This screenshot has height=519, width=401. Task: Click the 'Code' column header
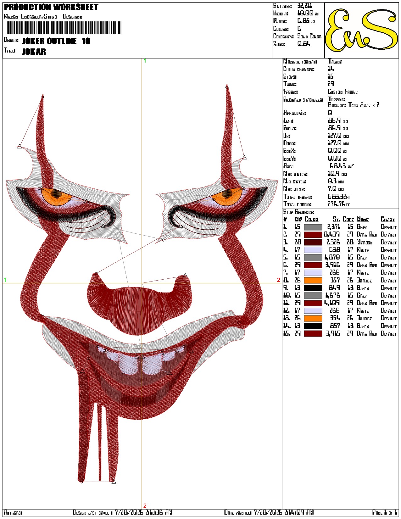[x=348, y=220]
